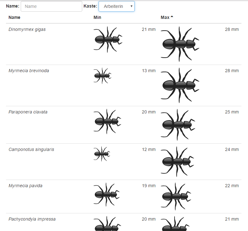This screenshot has width=248, height=231.
Task: Click the 12 mm min value for Camponotus singularis
Action: pyautogui.click(x=148, y=149)
